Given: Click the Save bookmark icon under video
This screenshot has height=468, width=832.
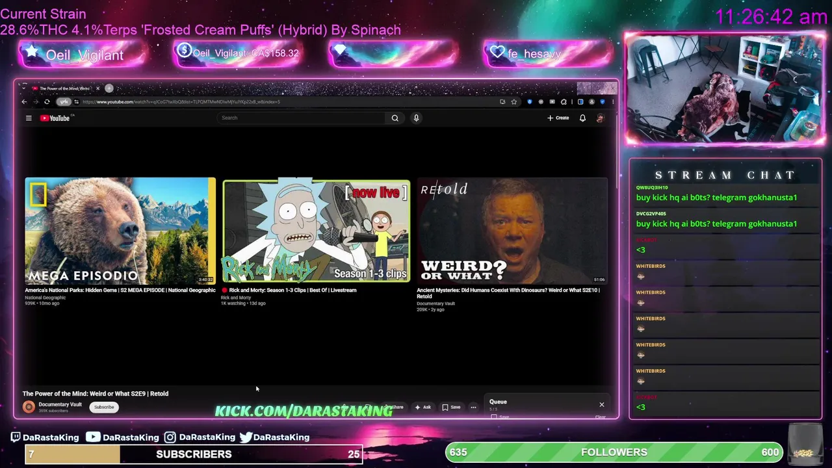Looking at the screenshot, I should pos(451,408).
